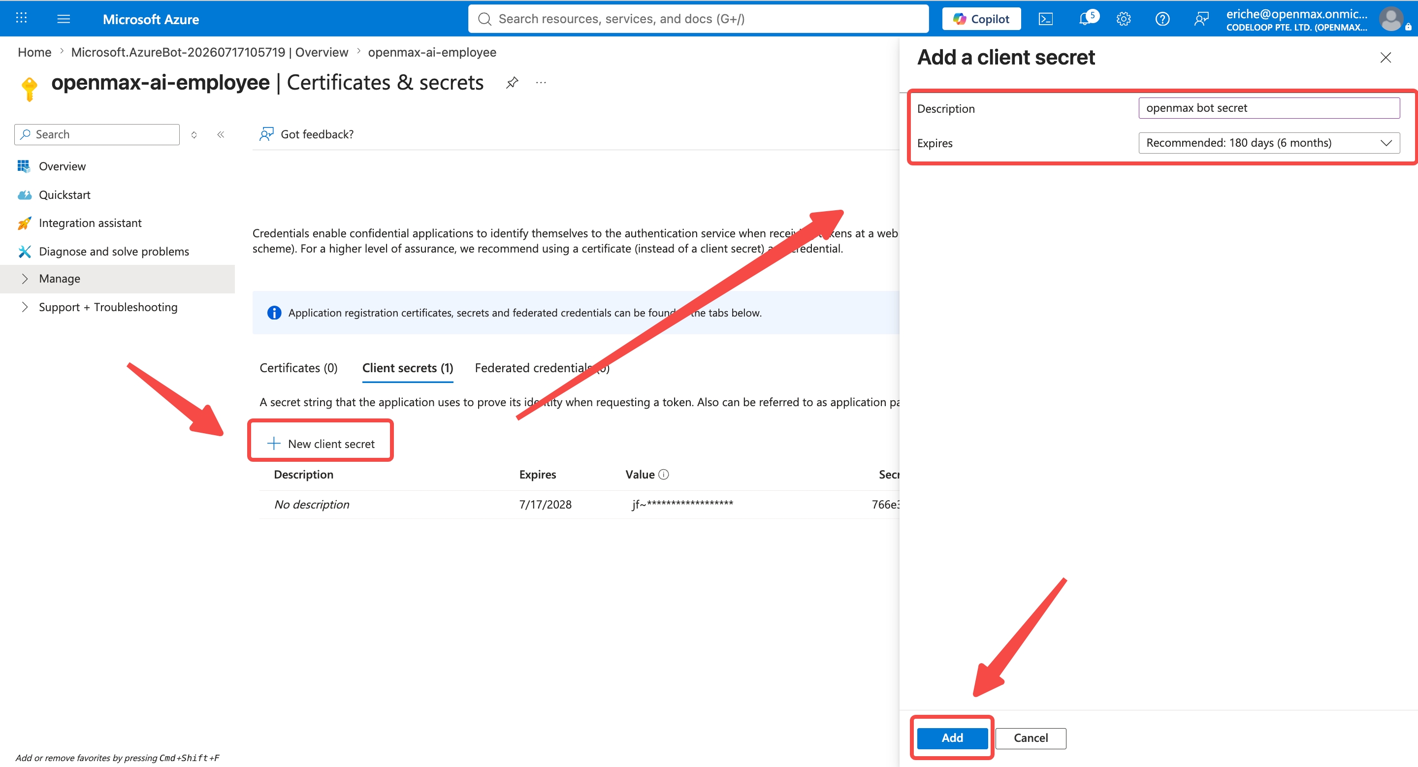1418x767 pixels.
Task: Click the Cancel button
Action: point(1031,738)
